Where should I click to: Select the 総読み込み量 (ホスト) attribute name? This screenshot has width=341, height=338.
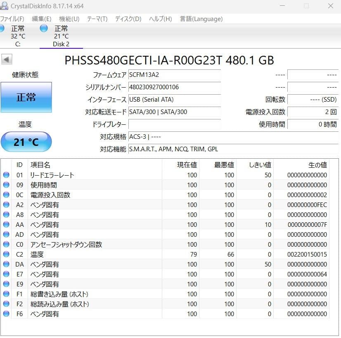coord(59,304)
